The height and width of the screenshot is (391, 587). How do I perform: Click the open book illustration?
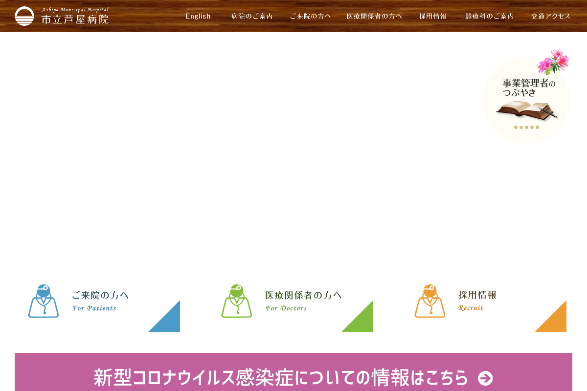tap(526, 110)
